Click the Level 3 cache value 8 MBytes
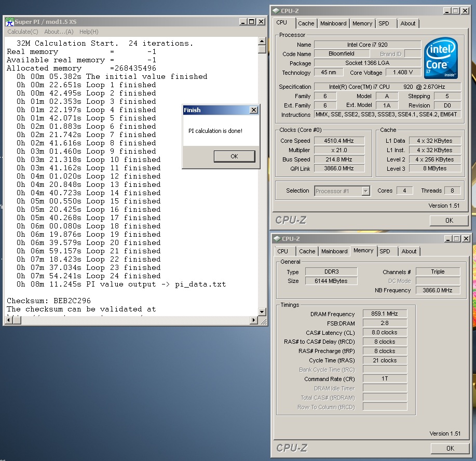Screen dimensions: 476x461 pos(434,168)
